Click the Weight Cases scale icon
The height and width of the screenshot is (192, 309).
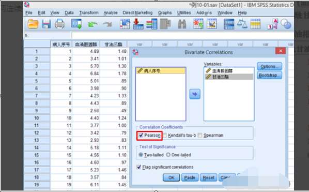tap(242, 24)
